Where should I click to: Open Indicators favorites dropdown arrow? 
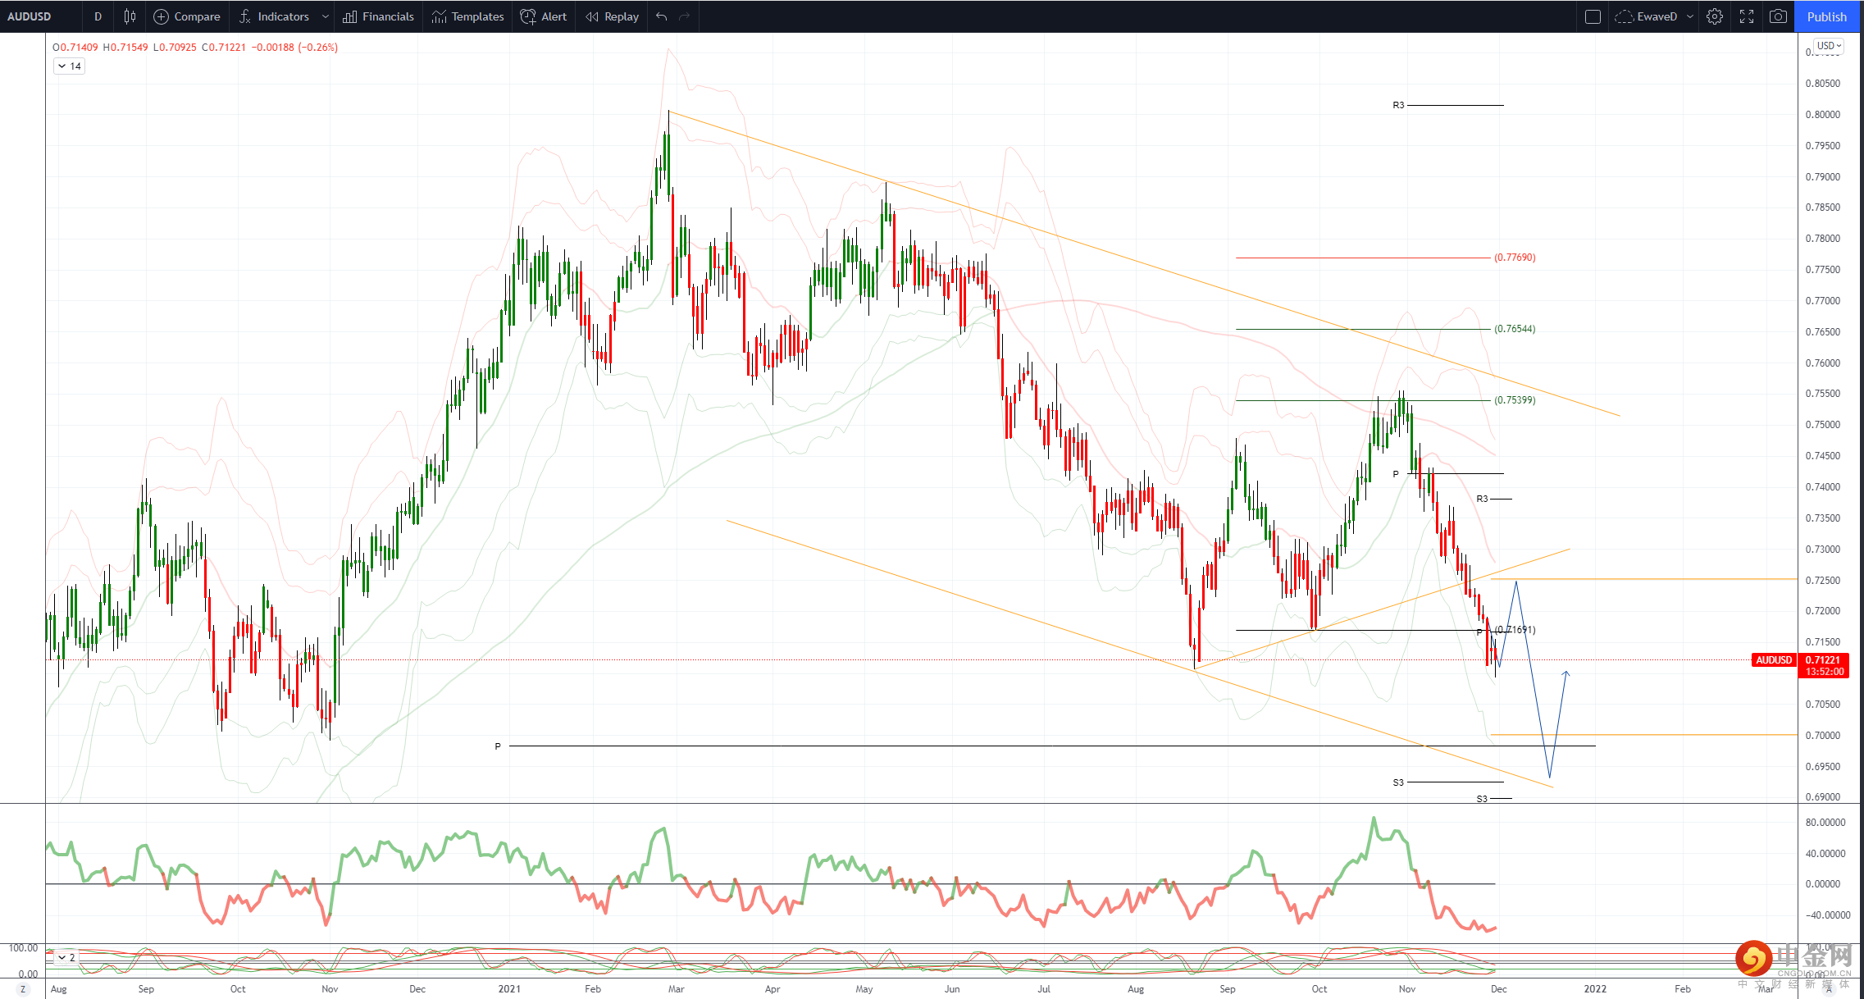pos(326,16)
